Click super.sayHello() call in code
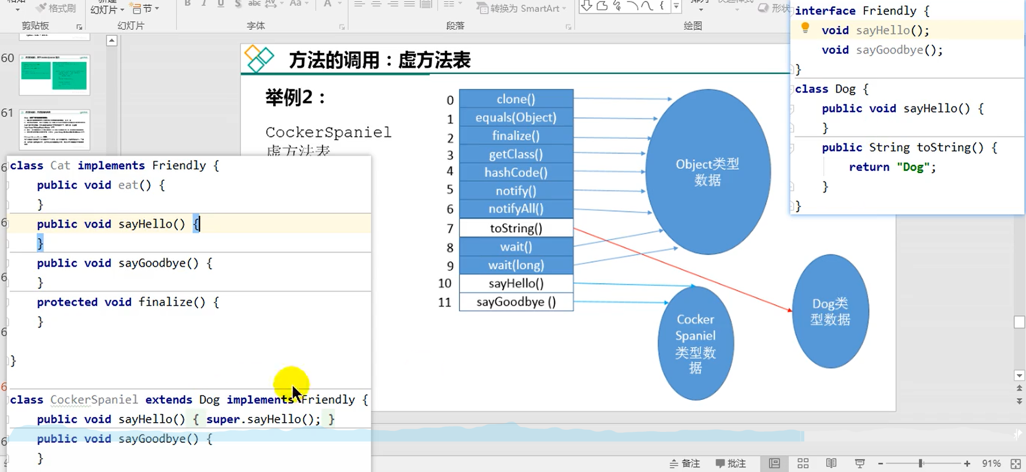 point(263,419)
